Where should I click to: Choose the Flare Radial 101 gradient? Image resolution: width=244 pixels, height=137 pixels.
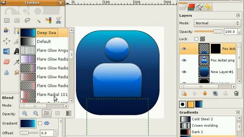click(x=44, y=94)
